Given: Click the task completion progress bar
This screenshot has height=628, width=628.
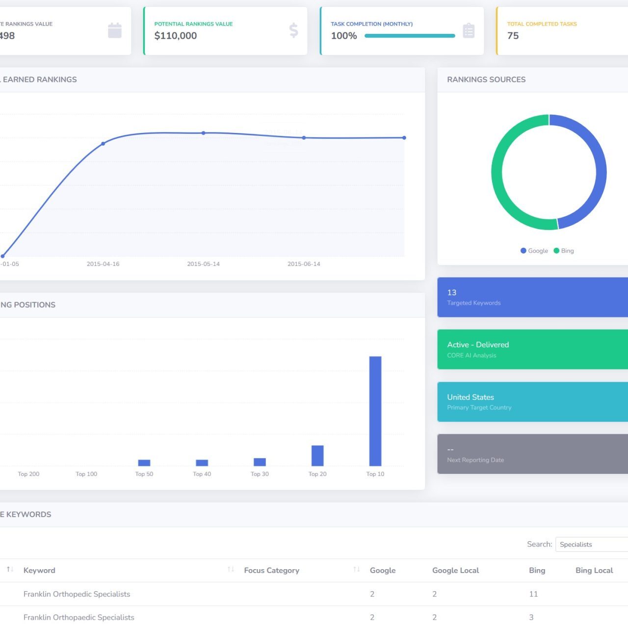Looking at the screenshot, I should click(x=410, y=36).
